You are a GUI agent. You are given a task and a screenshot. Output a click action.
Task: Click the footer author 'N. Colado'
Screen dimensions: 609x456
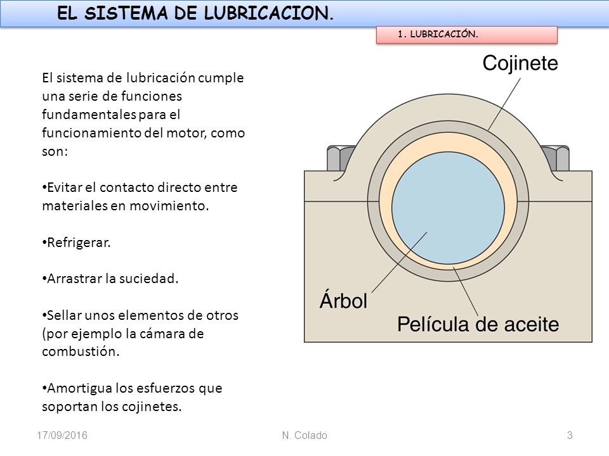[x=304, y=436]
